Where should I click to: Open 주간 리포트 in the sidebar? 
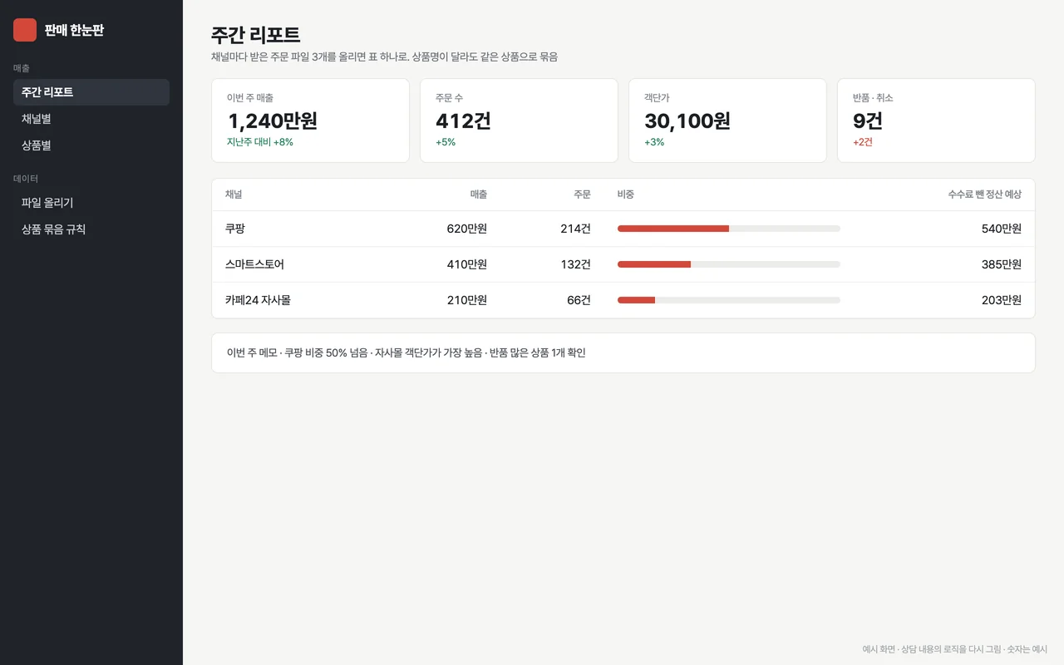click(x=91, y=92)
